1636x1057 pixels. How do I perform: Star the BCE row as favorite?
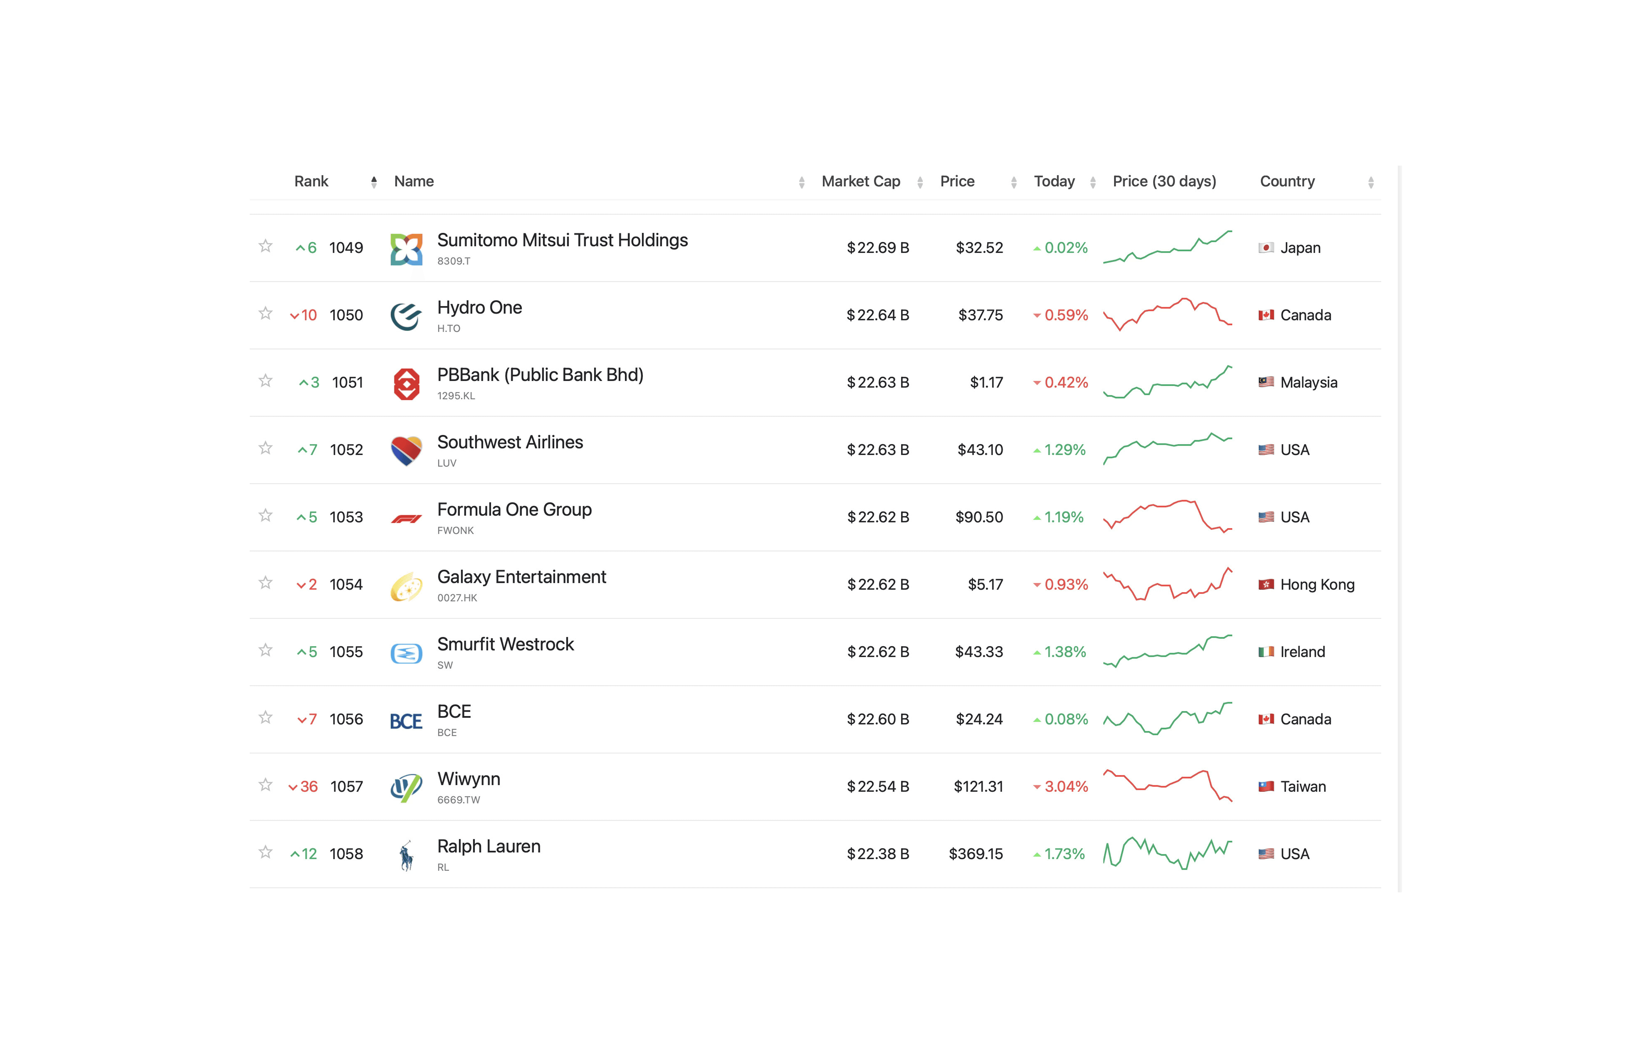click(266, 717)
